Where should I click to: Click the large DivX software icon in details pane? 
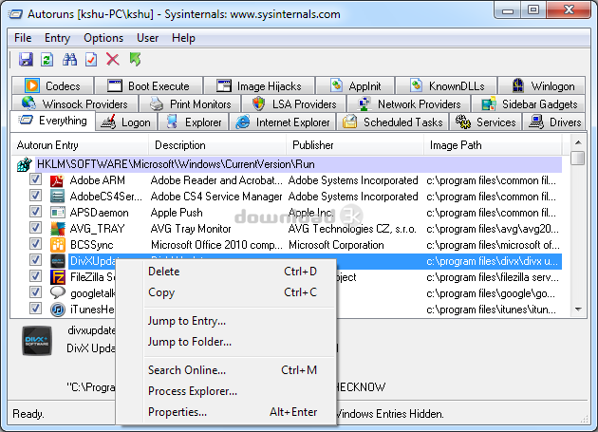pyautogui.click(x=37, y=341)
